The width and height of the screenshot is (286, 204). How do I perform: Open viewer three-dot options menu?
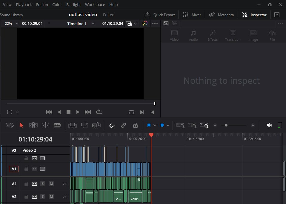click(155, 23)
